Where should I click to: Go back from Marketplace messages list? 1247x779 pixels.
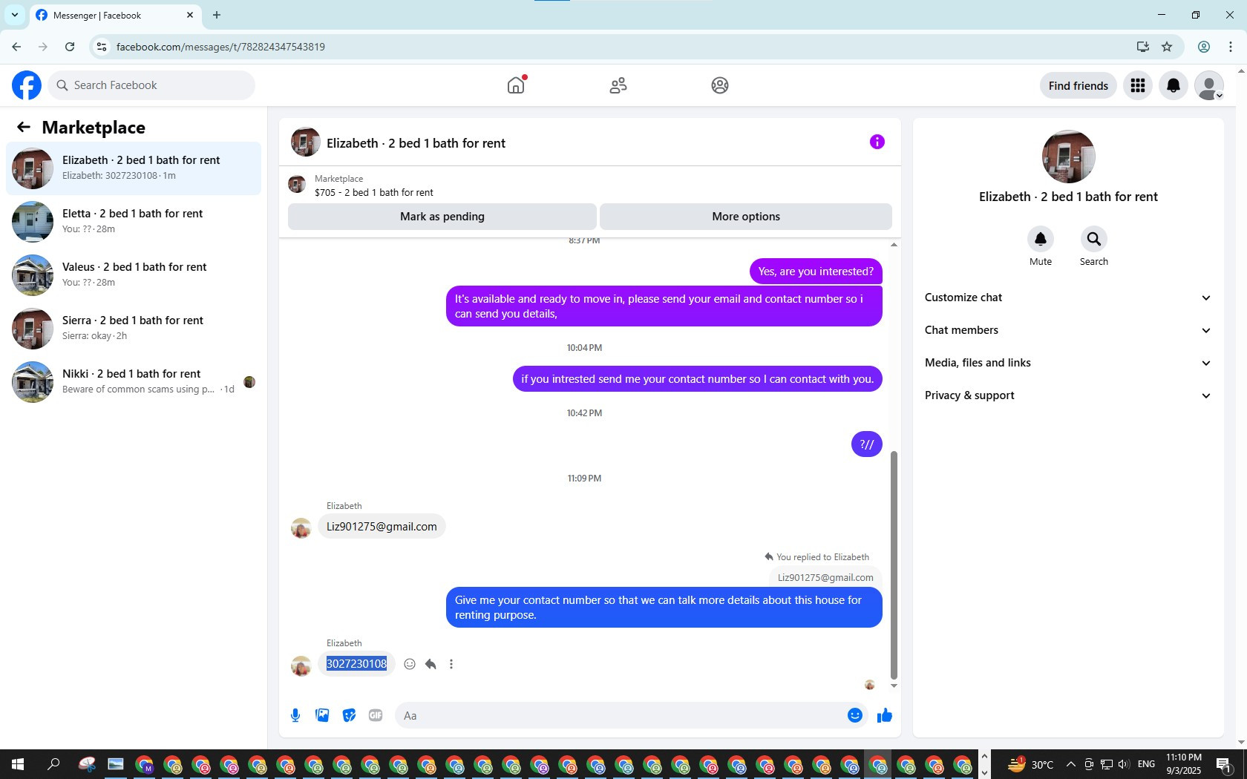coord(24,127)
